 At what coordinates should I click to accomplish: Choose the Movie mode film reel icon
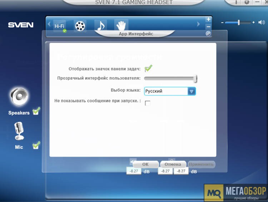80,26
